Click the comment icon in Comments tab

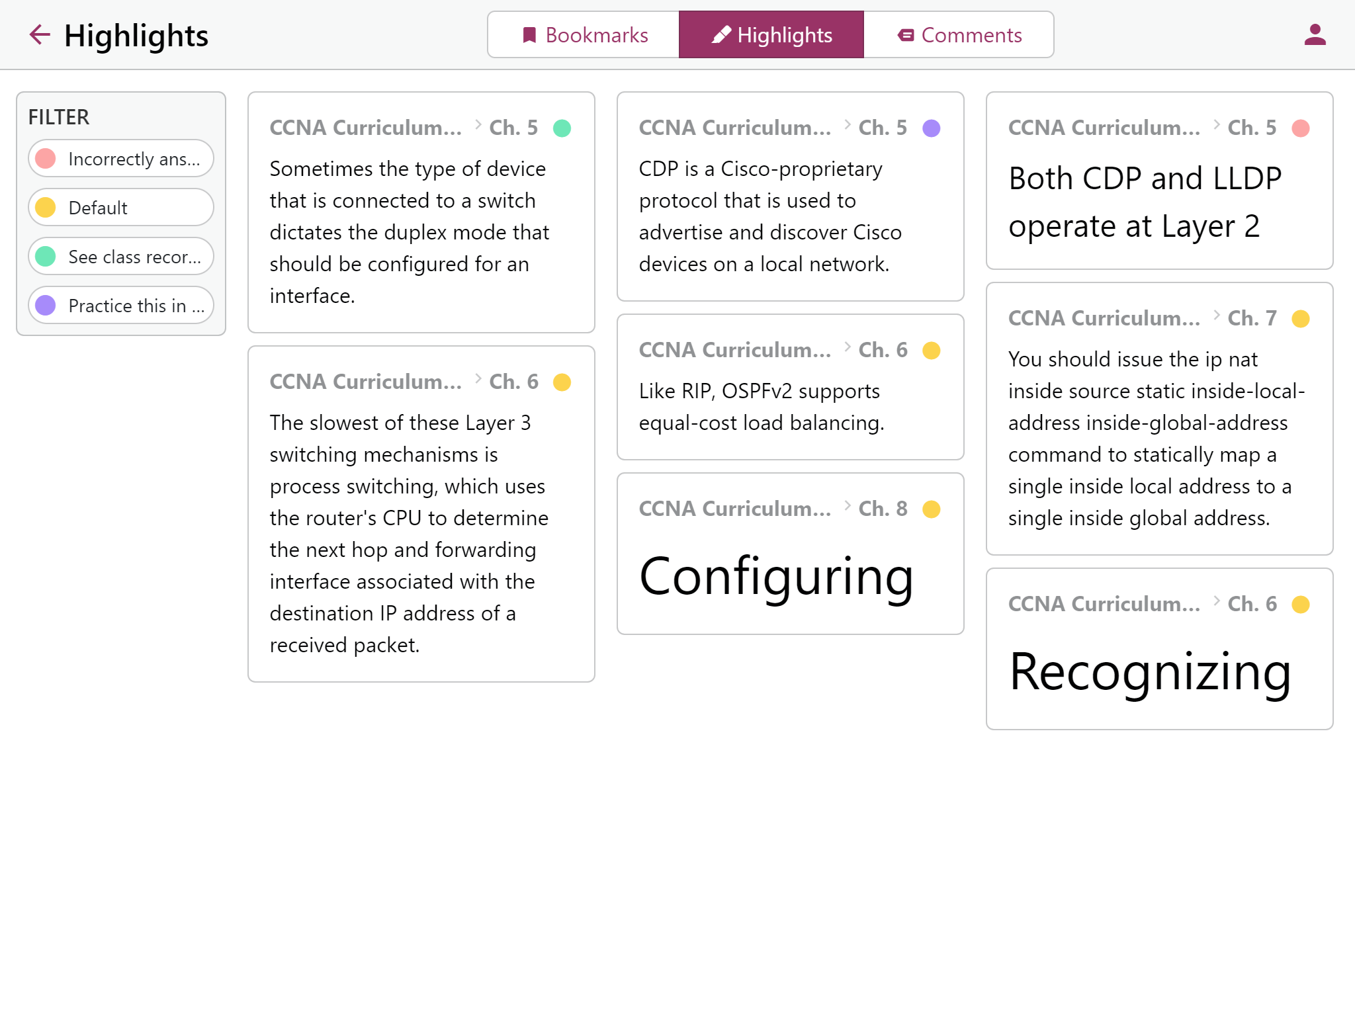[906, 35]
